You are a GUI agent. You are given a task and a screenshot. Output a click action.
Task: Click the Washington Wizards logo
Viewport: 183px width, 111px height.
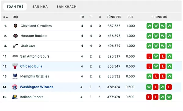click(15, 87)
